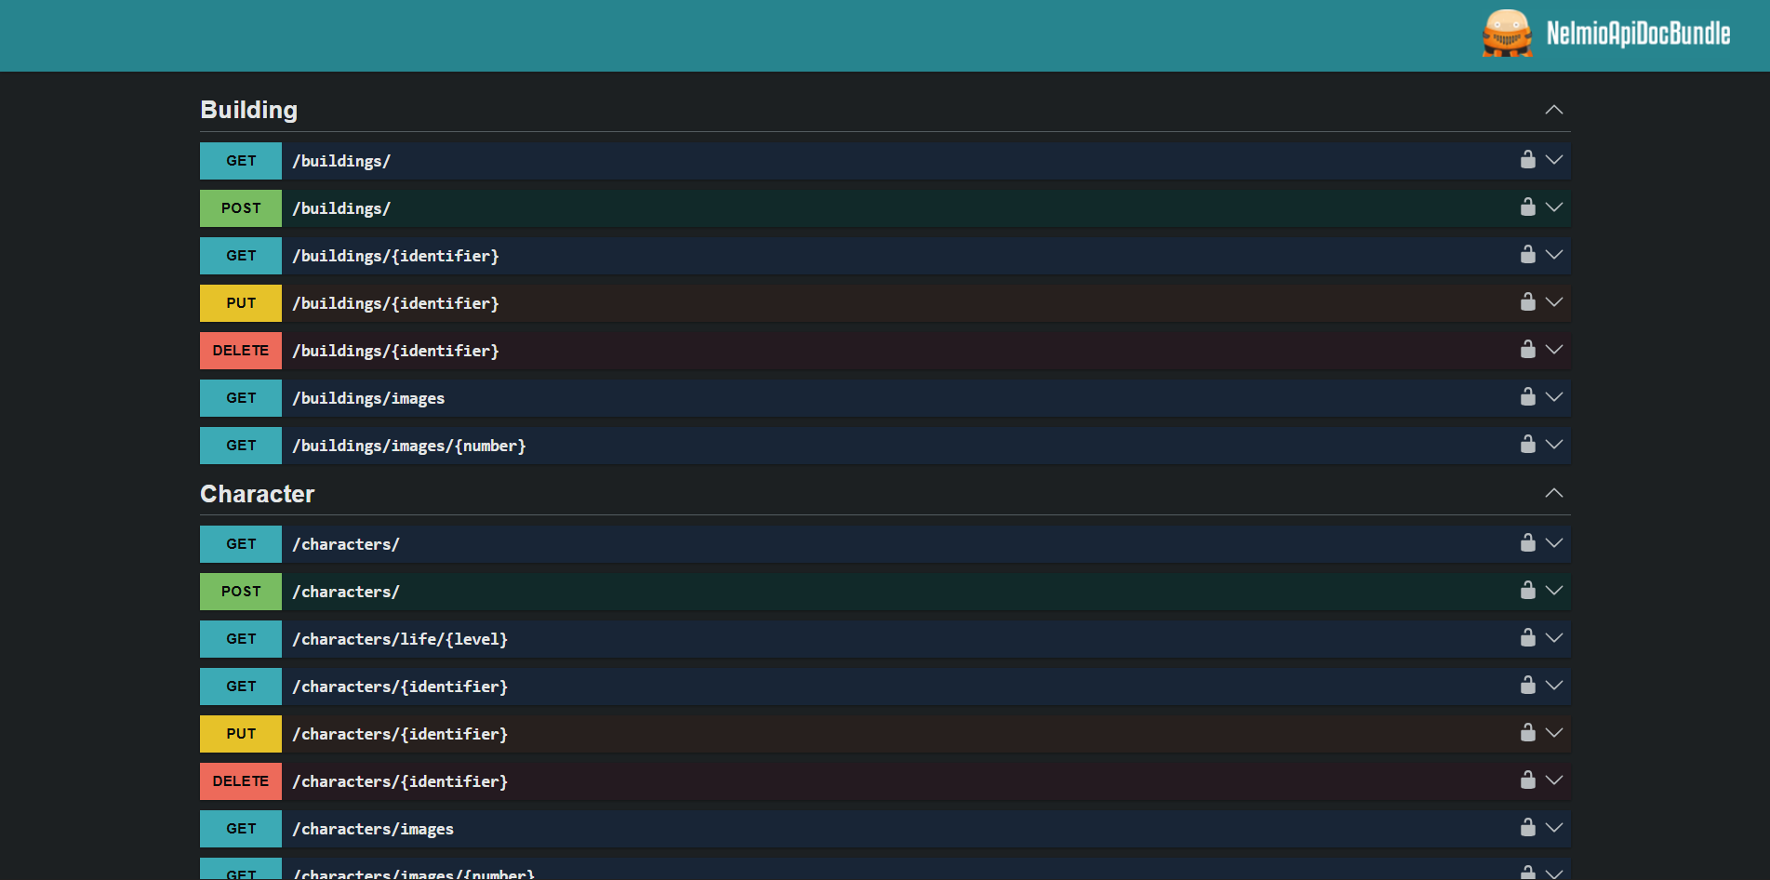The image size is (1770, 880).
Task: Open PUT /buildings/{identifier} path text
Action: click(395, 303)
